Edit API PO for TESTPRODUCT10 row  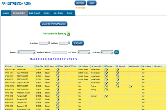(58, 90)
